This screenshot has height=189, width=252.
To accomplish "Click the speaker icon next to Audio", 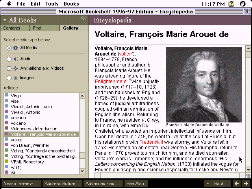I will 16,59.
